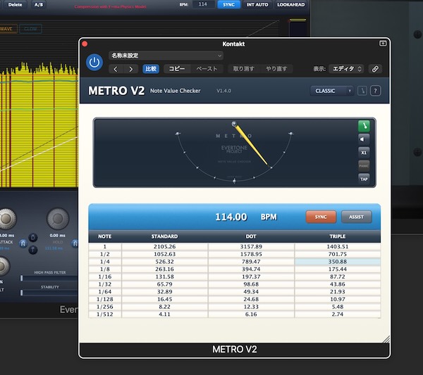Toggle INT AUTO in background plugin
This screenshot has width=423, height=375.
257,5
